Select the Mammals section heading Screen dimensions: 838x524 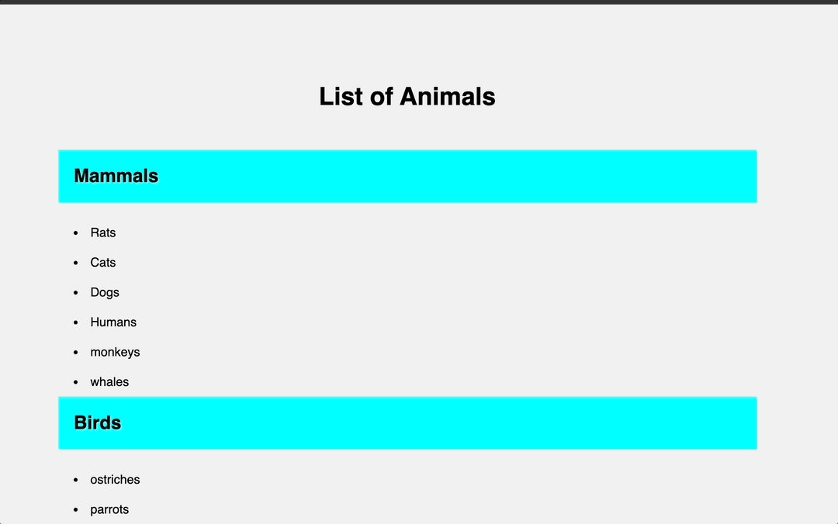[116, 176]
